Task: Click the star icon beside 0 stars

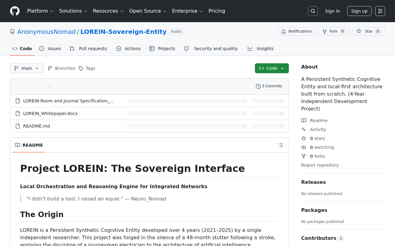Action: coord(304,138)
